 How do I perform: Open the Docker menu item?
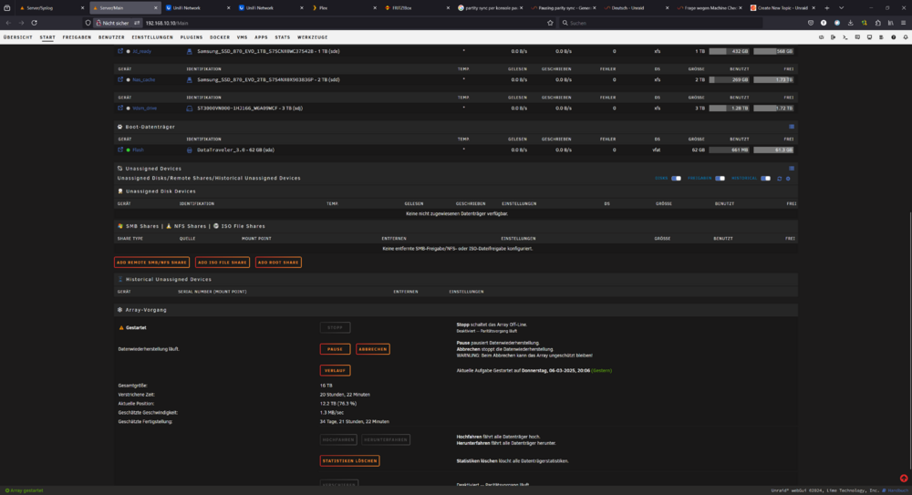(x=220, y=37)
